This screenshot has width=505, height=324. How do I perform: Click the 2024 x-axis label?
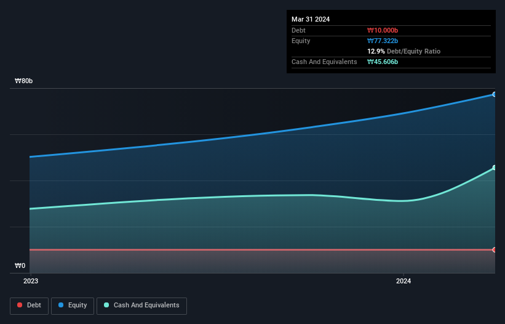coord(404,281)
